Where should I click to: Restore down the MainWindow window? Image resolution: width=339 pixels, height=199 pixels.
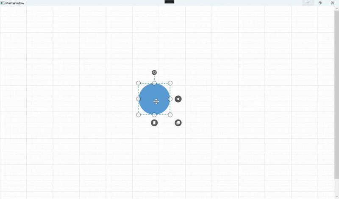(320, 3)
